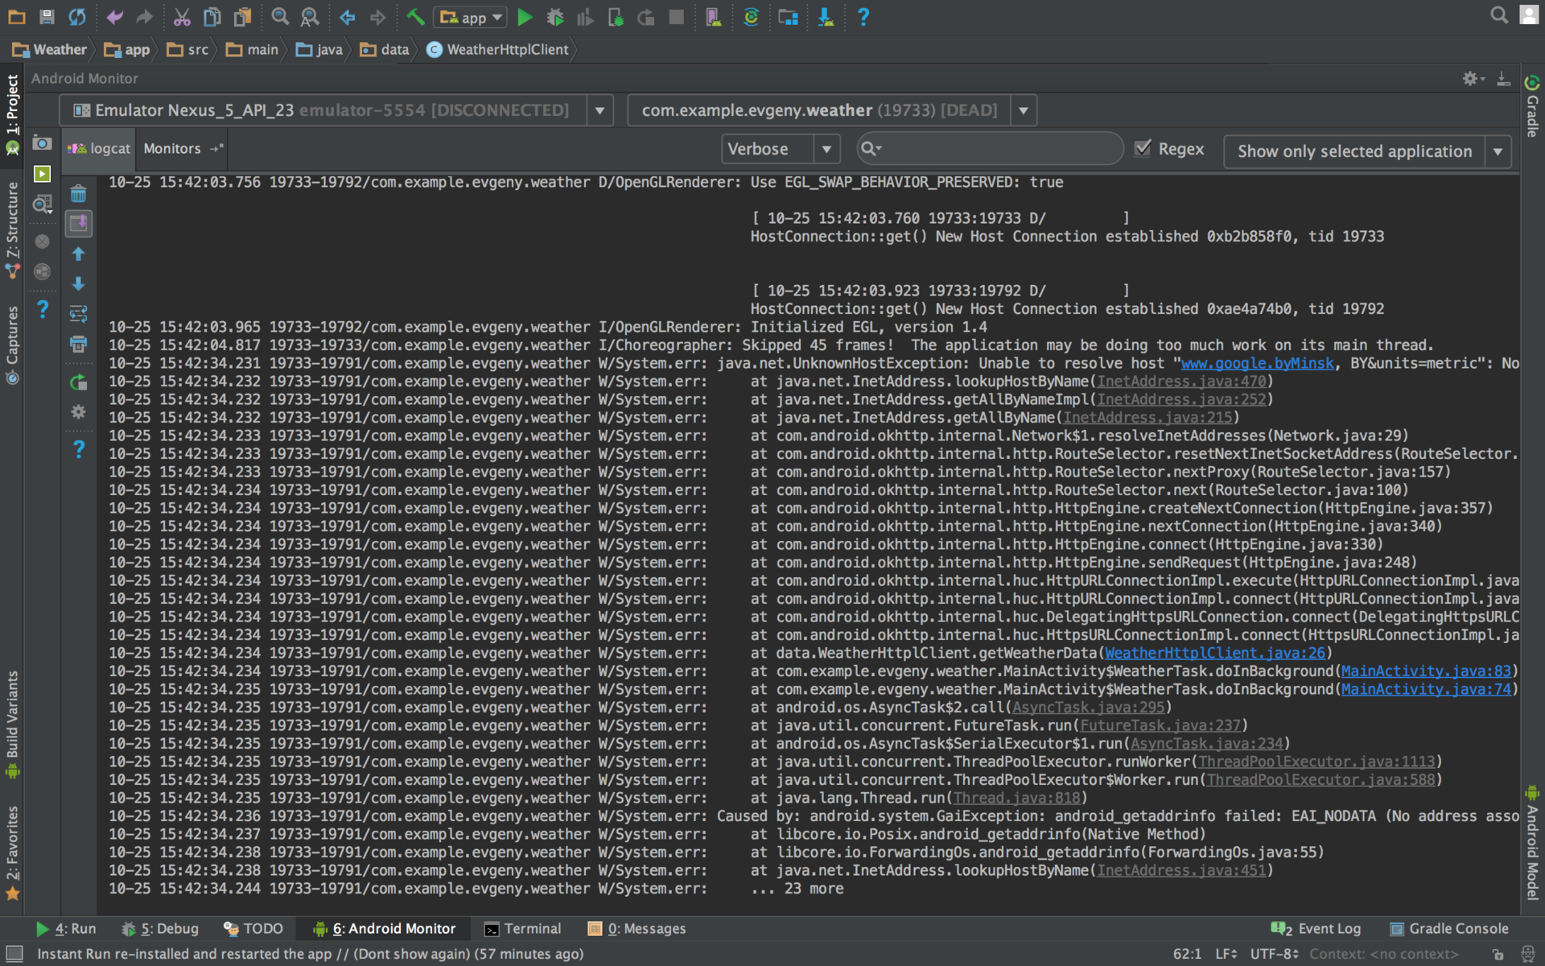1545x966 pixels.
Task: Click the Synchronize refresh toolbar icon
Action: pos(77,17)
